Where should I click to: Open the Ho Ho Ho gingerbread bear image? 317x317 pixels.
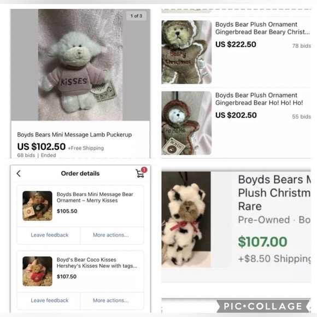186,123
